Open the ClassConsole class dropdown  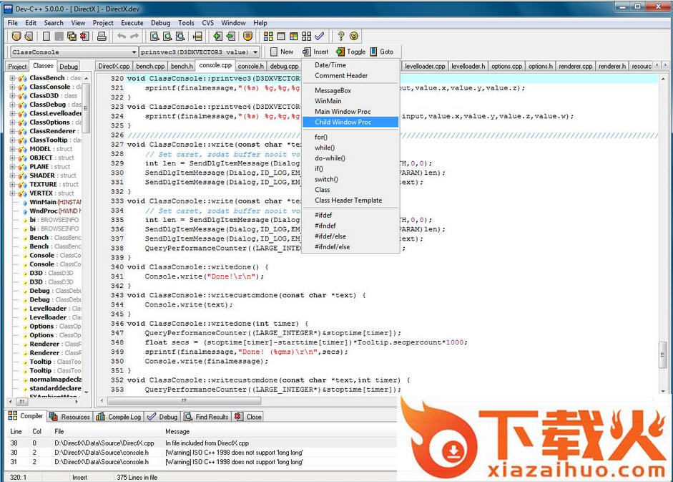(134, 52)
